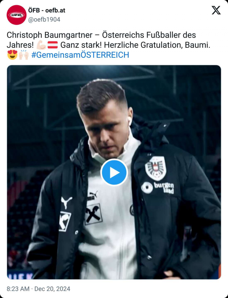
Task: Click the Dec 20, 2024 date
Action: pos(52,289)
